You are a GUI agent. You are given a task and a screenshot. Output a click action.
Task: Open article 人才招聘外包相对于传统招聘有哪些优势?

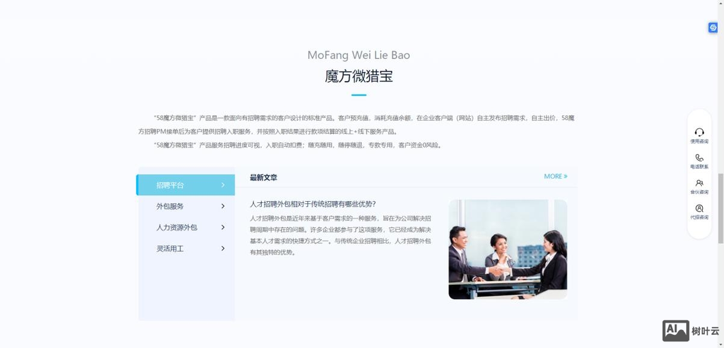(x=313, y=204)
